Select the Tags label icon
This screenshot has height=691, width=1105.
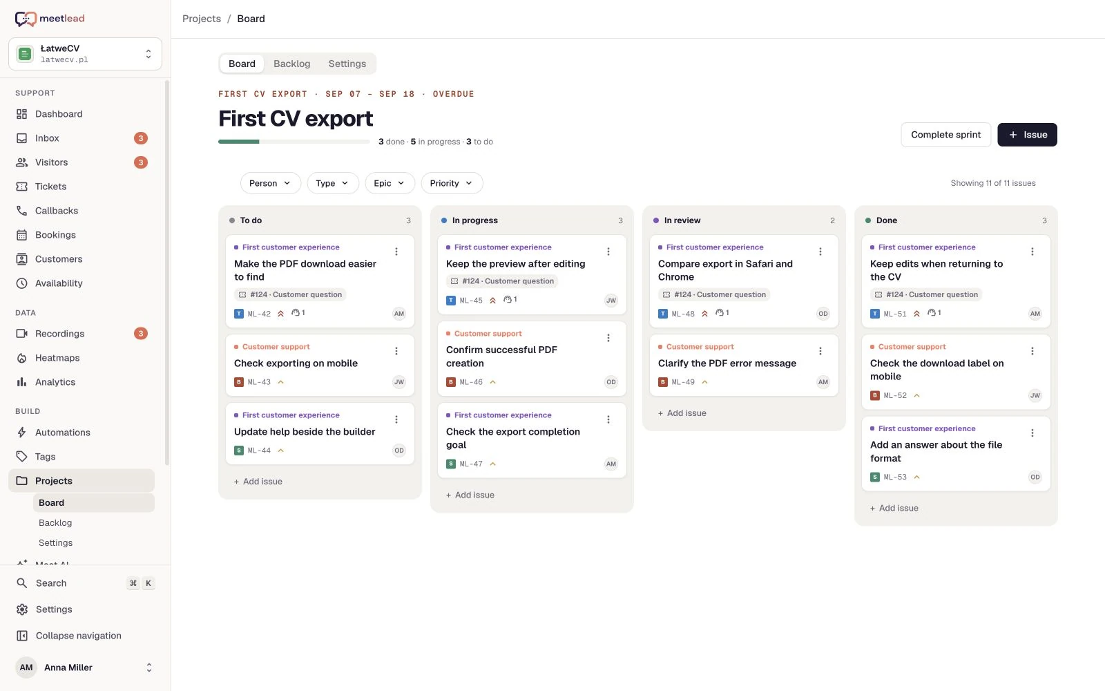coord(22,457)
